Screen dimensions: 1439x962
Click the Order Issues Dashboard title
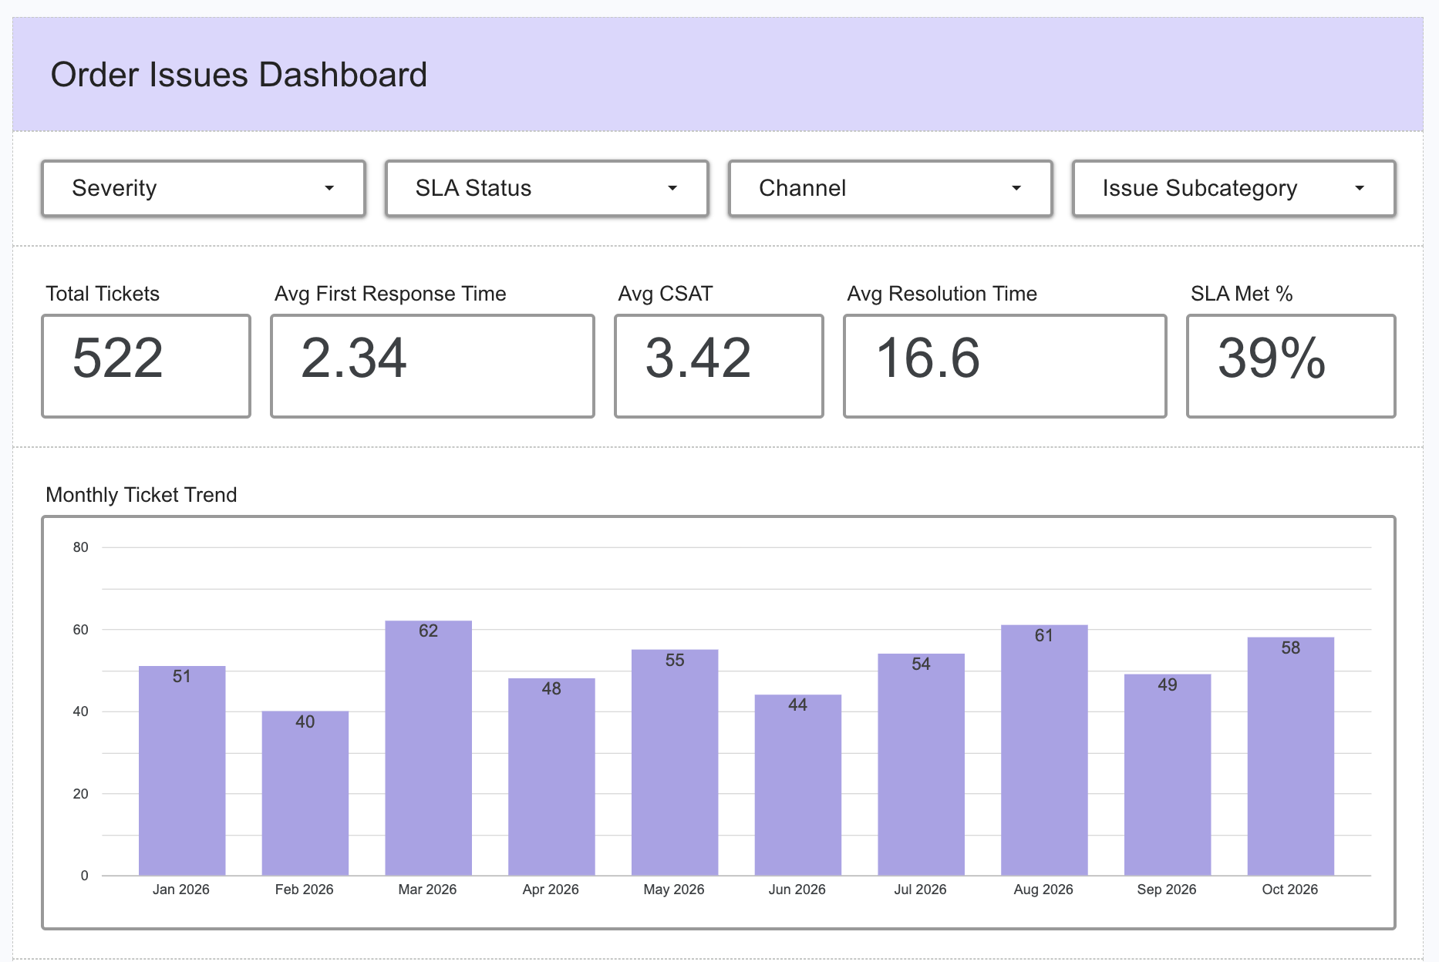pyautogui.click(x=239, y=75)
